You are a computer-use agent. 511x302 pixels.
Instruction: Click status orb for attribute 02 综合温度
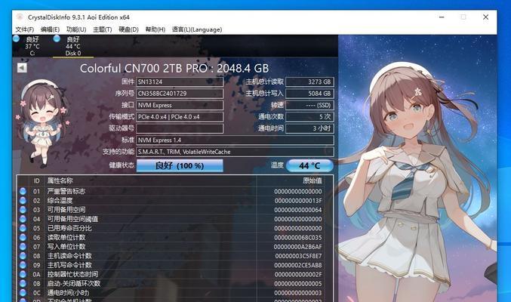(23, 200)
